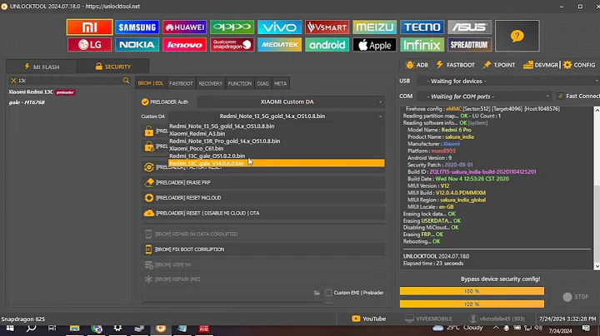600x336 pixels.
Task: Open the T.POINT tool
Action: [498, 65]
